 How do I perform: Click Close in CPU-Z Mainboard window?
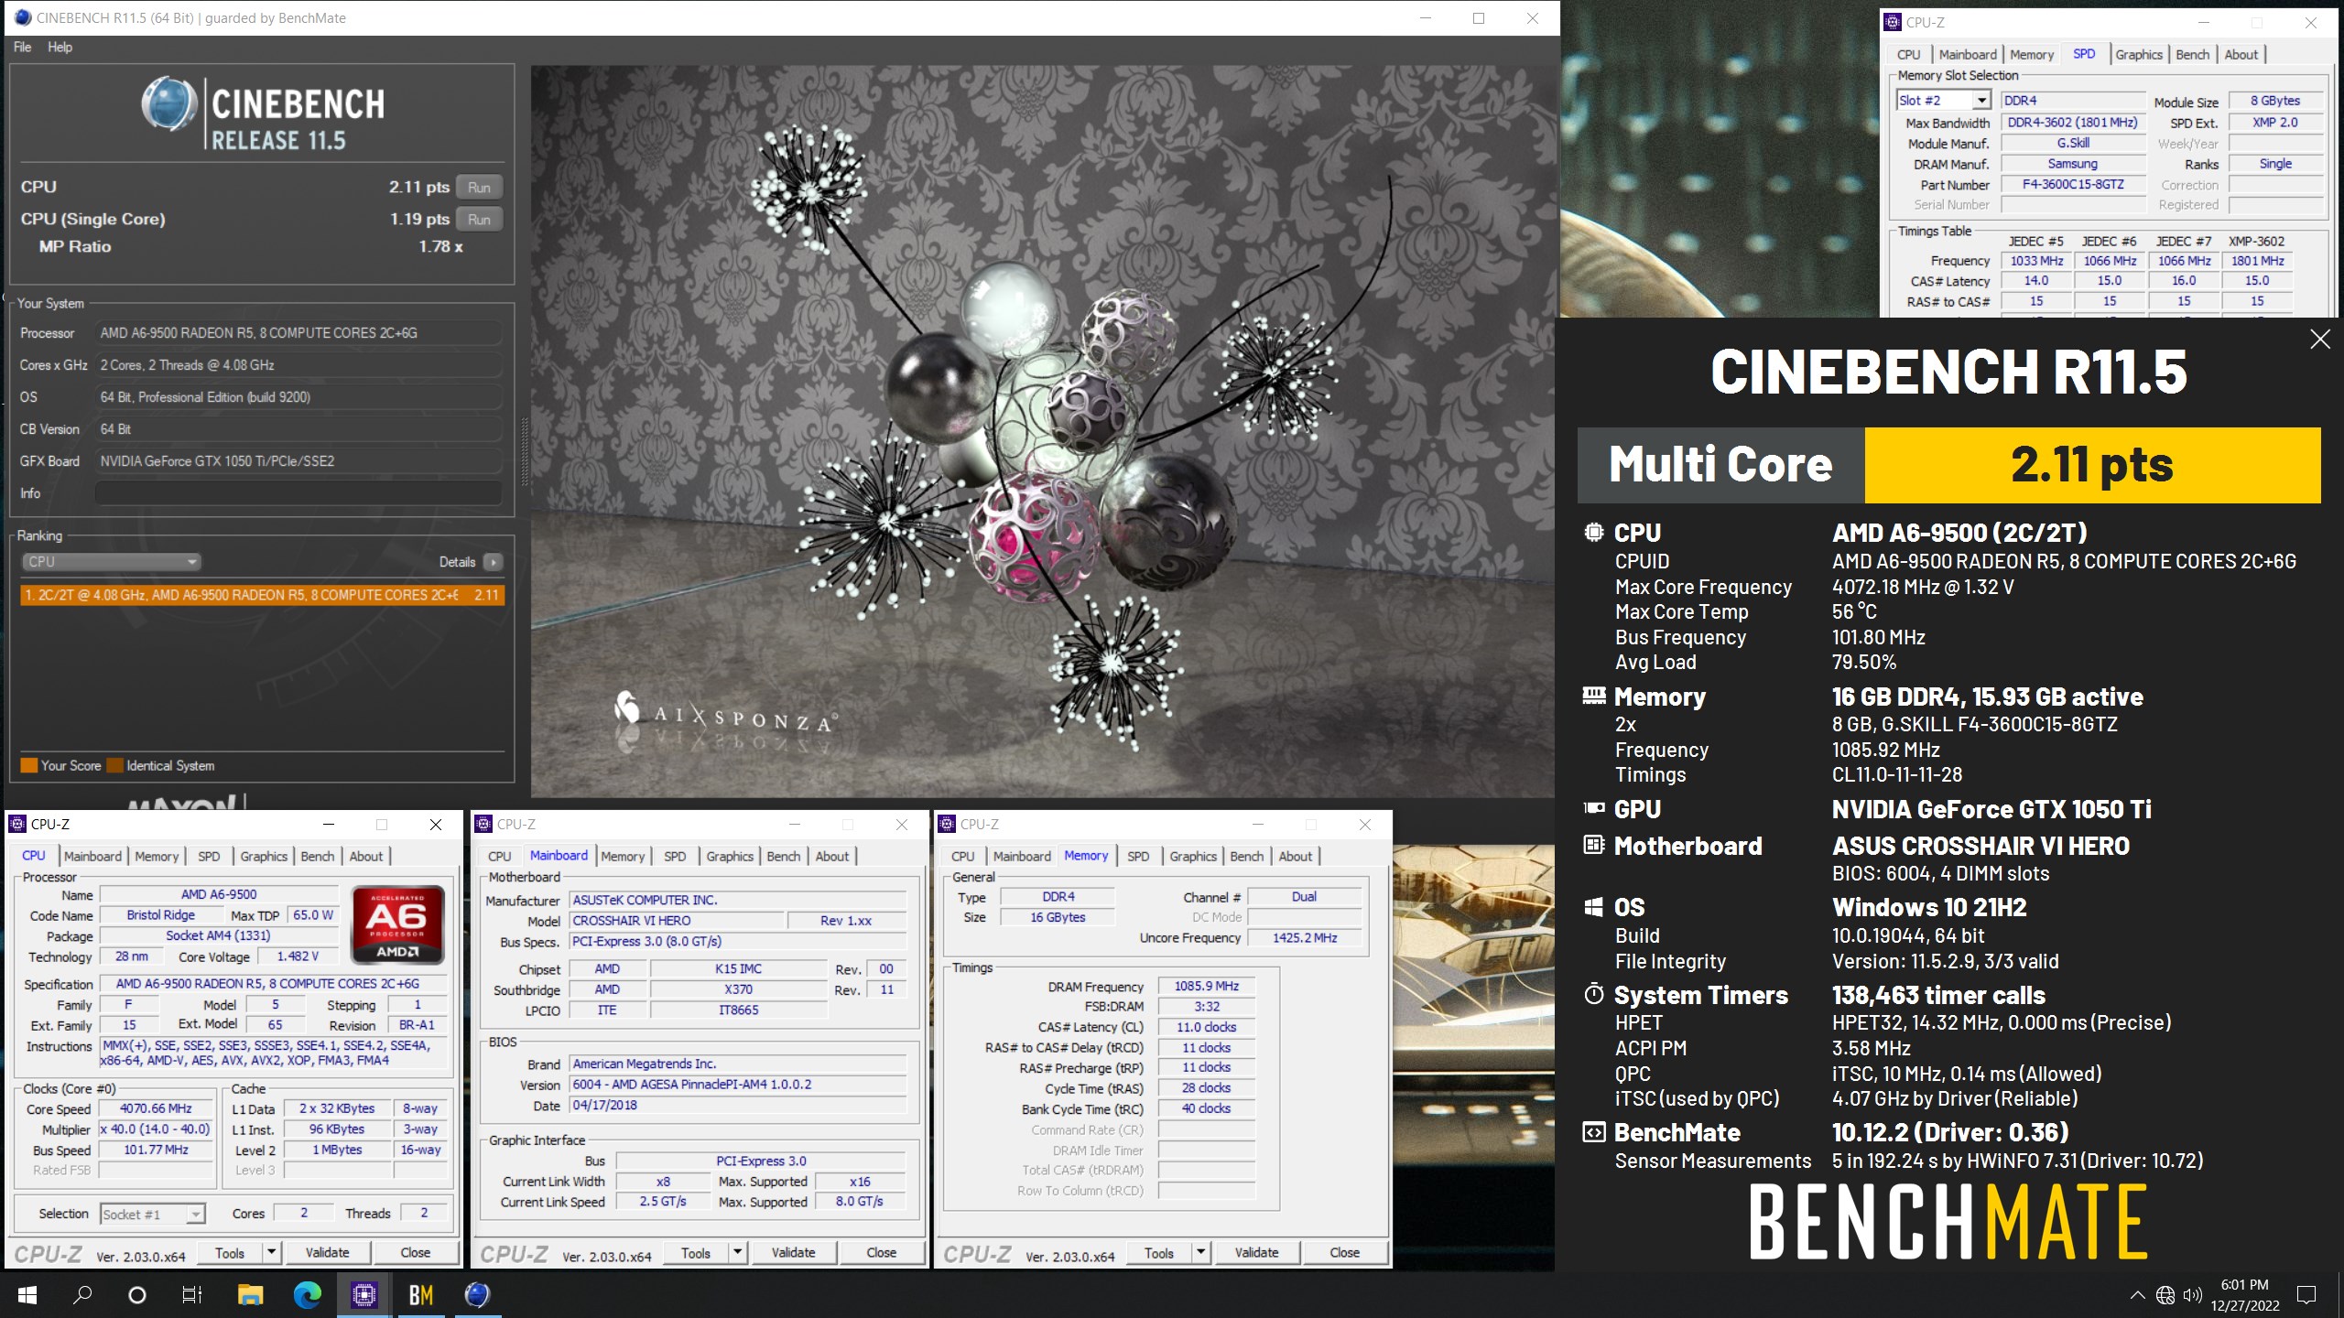[881, 1253]
